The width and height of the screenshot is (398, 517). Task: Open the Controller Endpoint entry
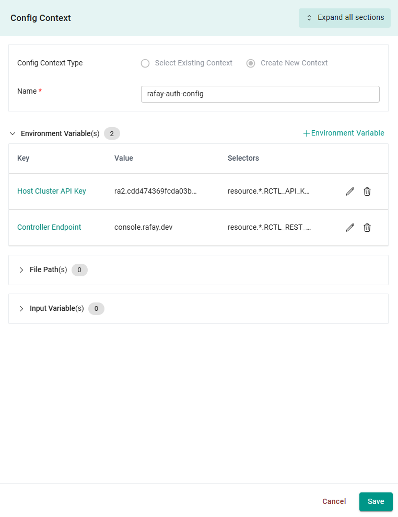[x=49, y=227]
